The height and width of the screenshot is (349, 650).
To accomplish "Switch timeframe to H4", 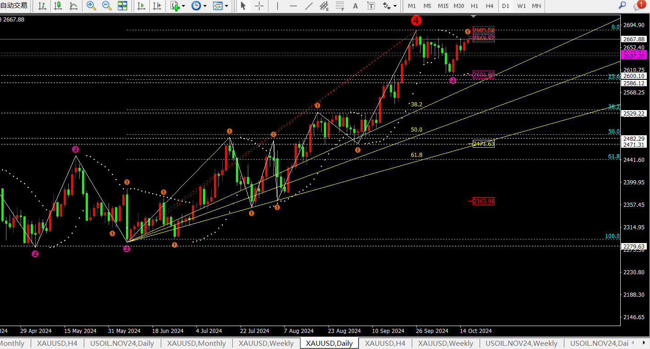I will (x=489, y=6).
